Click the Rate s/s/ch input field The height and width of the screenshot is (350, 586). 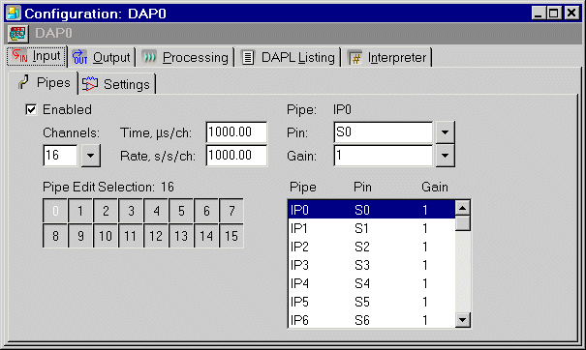pyautogui.click(x=236, y=156)
